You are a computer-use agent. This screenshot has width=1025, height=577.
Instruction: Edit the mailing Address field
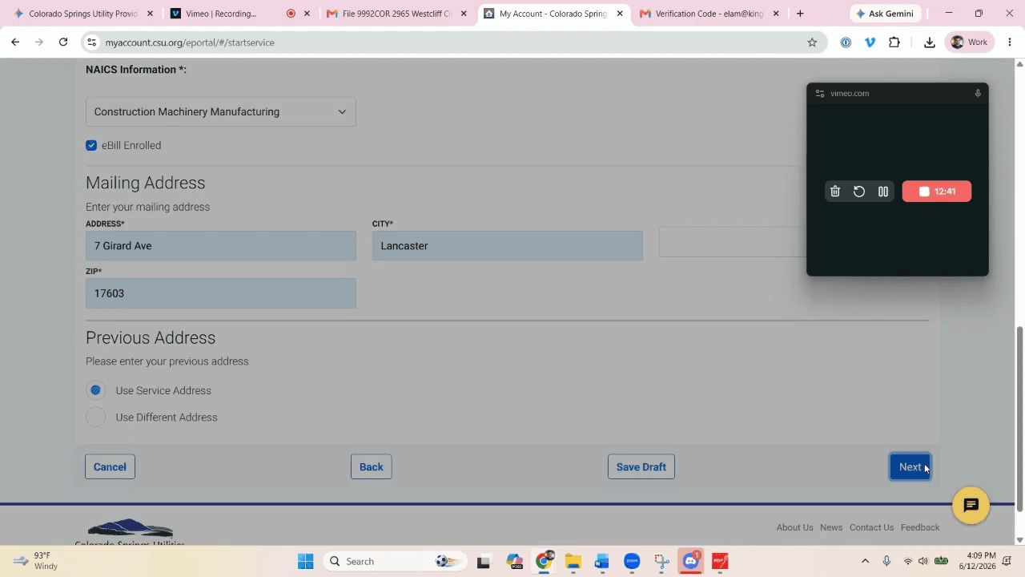(221, 246)
